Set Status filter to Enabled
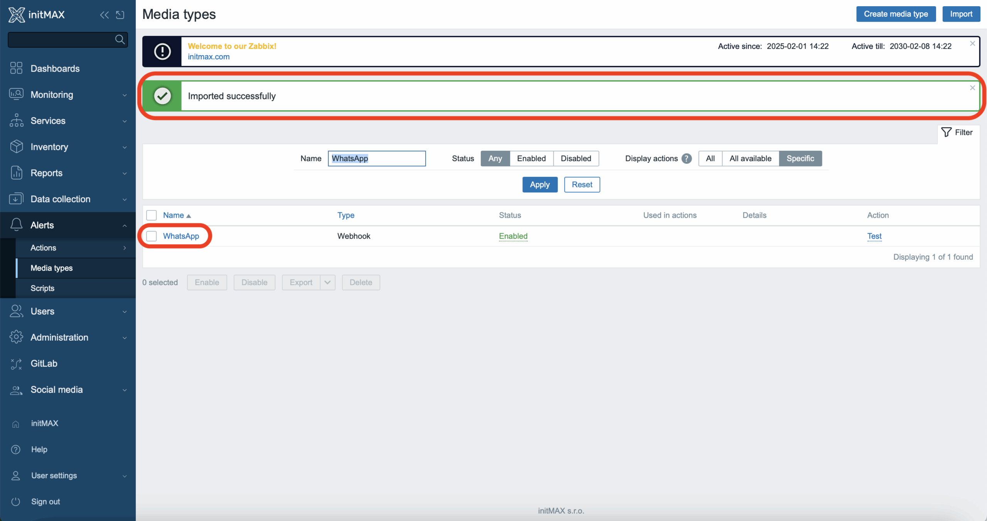The image size is (987, 521). pos(531,158)
